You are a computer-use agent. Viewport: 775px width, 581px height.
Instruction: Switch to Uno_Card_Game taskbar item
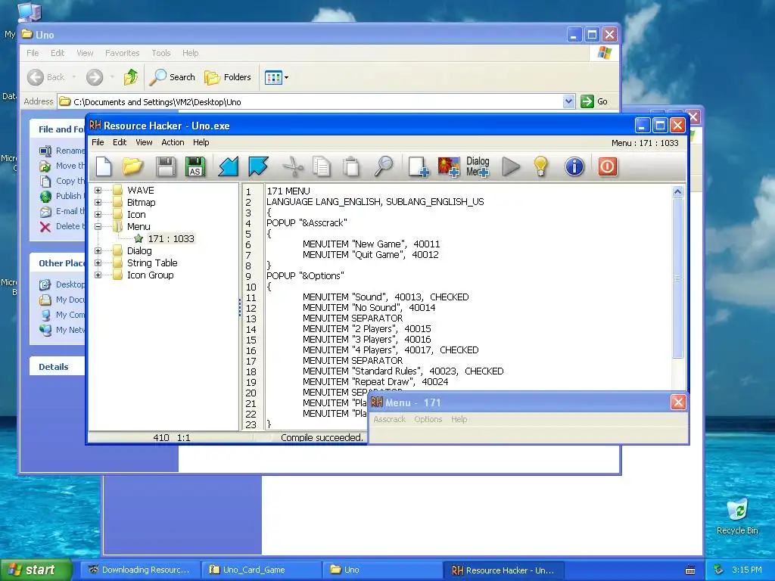click(261, 570)
